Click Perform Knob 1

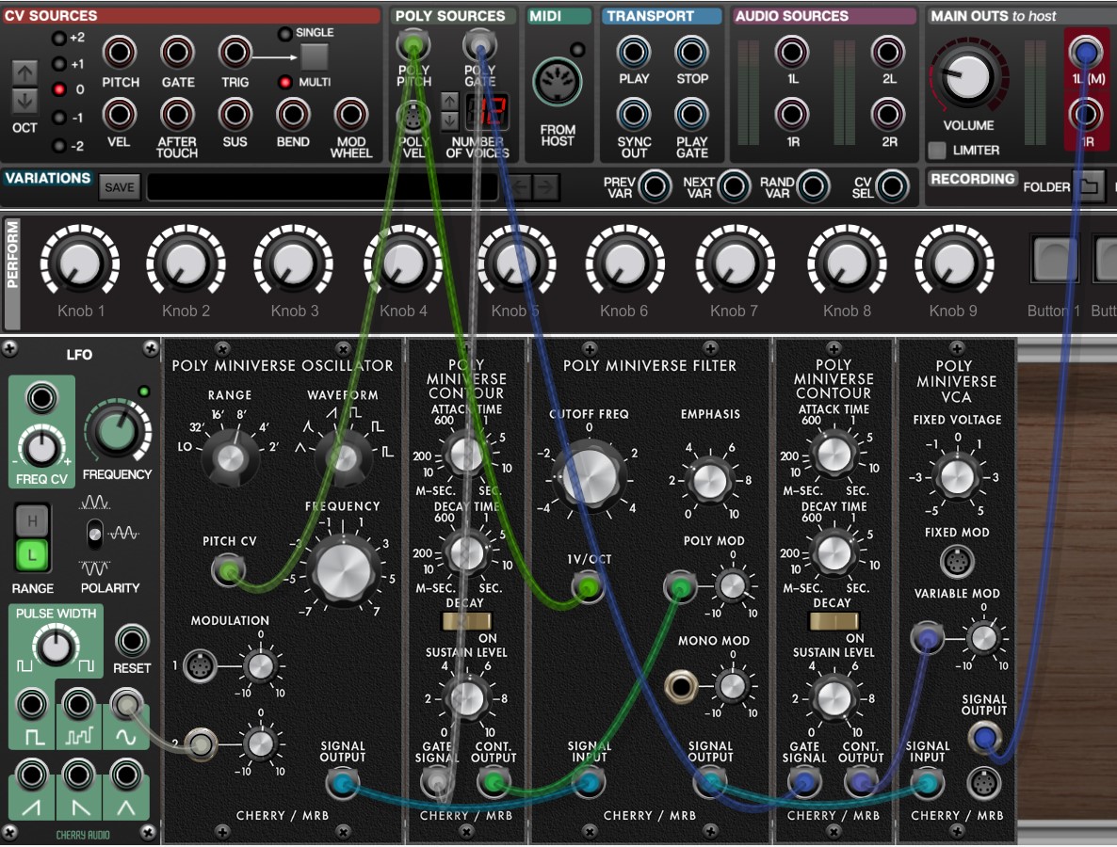[80, 263]
